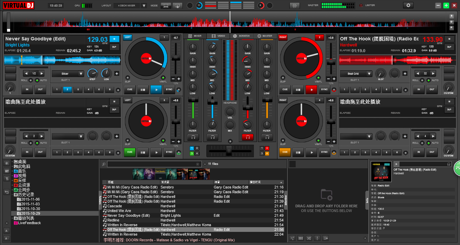Click the list-arrow icon in the sideview toolbar
The height and width of the screenshot is (245, 460).
coord(325,238)
